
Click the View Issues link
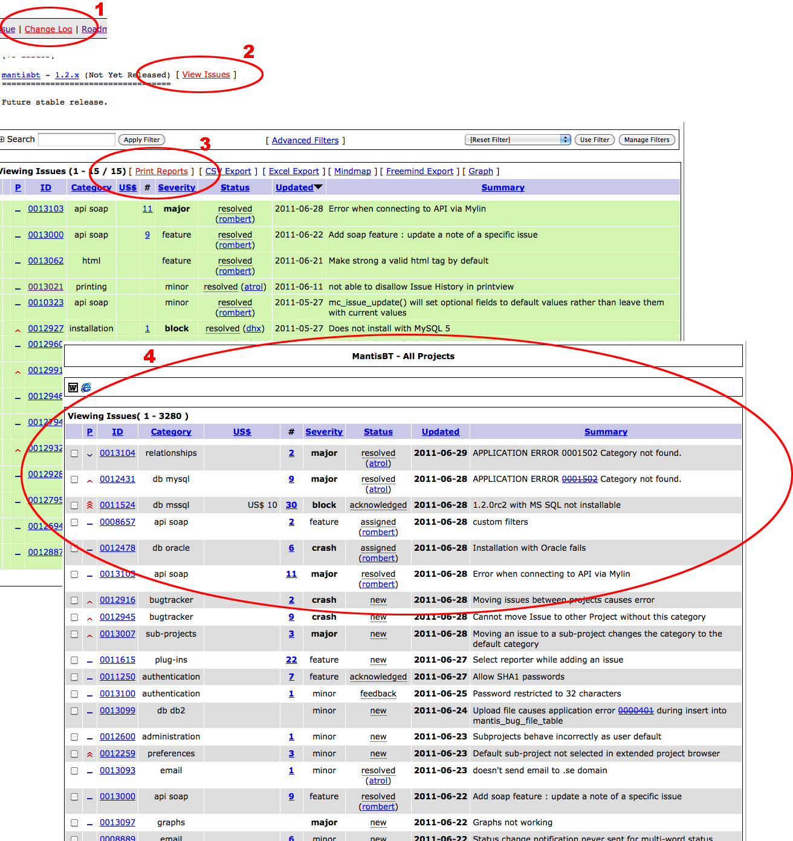click(206, 74)
